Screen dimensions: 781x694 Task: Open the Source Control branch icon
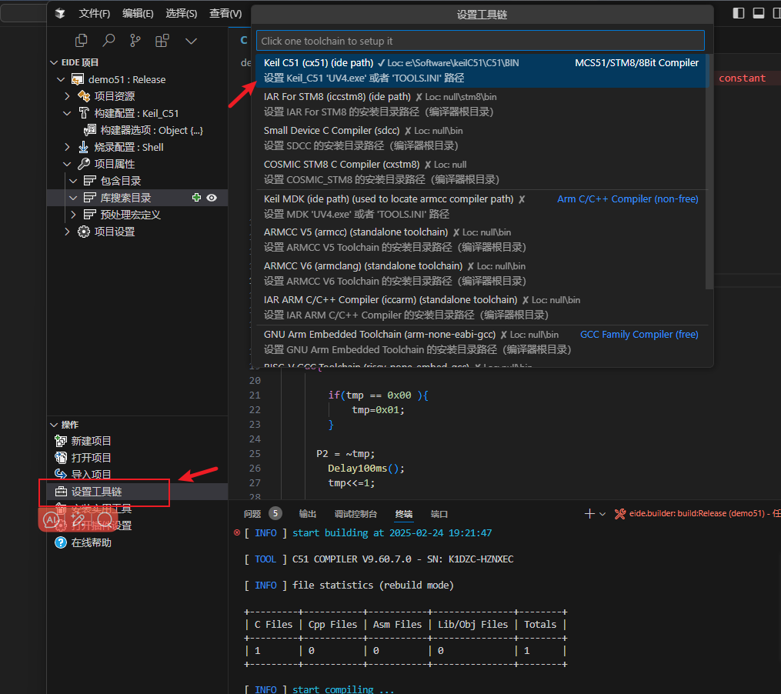tap(135, 41)
